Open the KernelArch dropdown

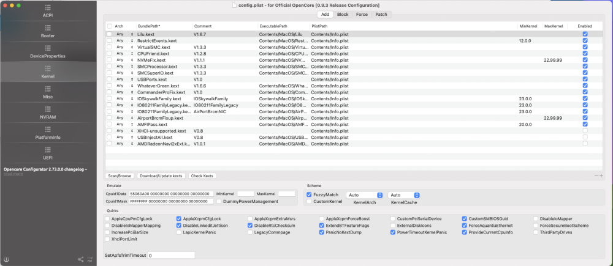click(x=364, y=195)
